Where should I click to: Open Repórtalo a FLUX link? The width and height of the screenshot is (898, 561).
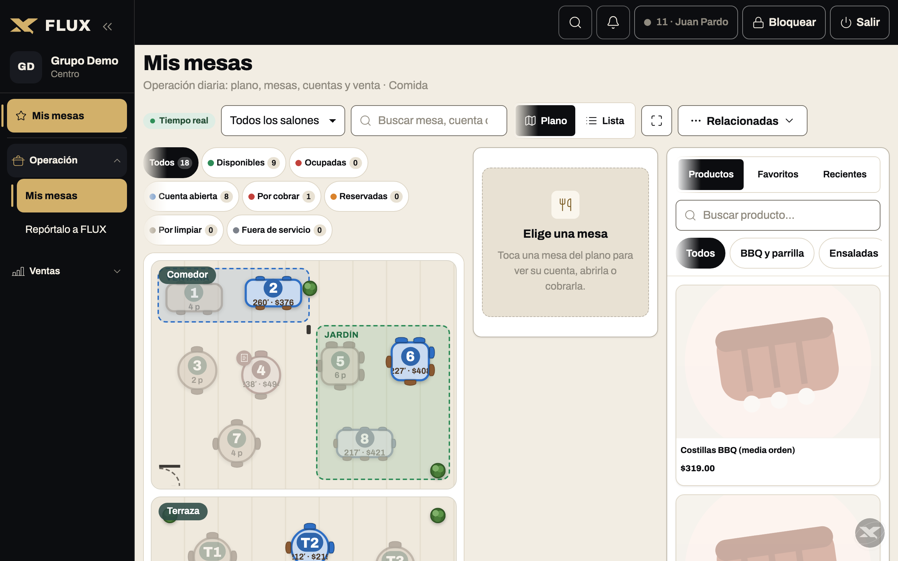[x=66, y=229]
